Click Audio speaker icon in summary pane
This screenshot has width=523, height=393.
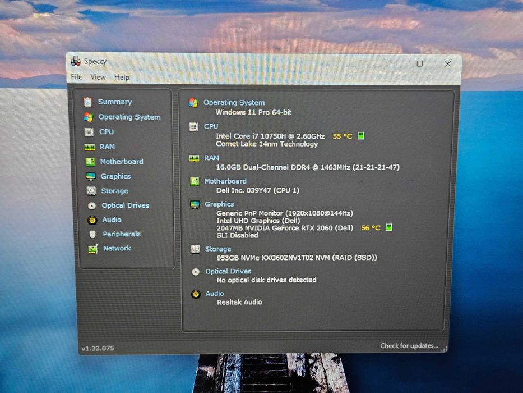[x=196, y=294]
